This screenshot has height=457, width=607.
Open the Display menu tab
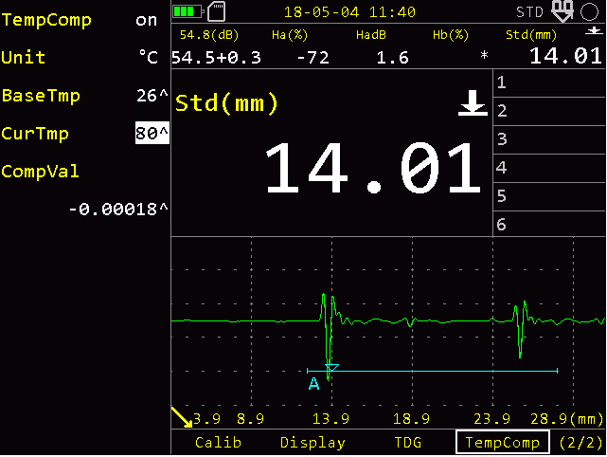(x=312, y=442)
